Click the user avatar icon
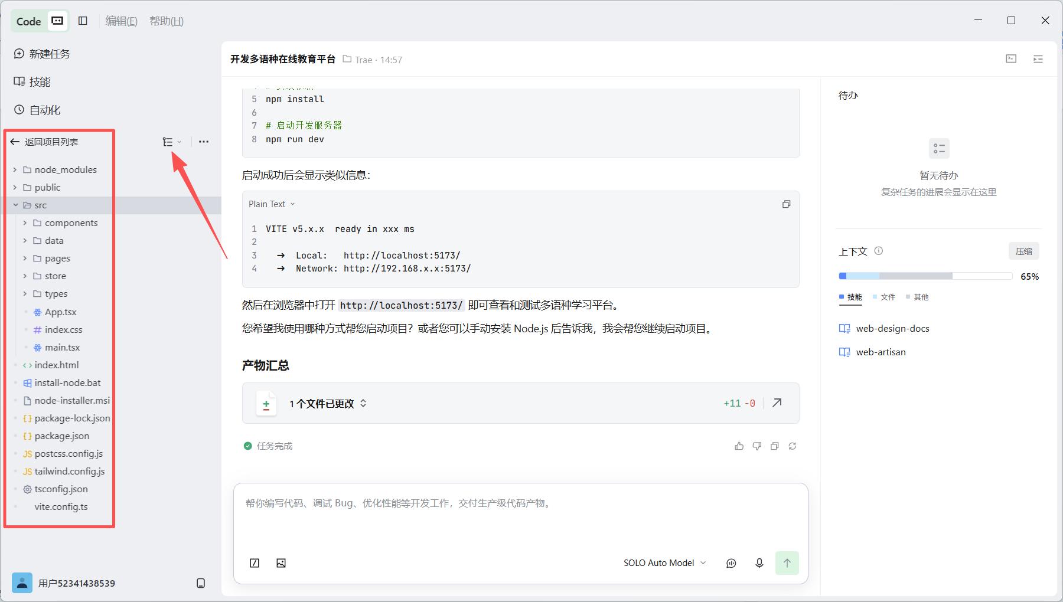The image size is (1063, 602). (x=22, y=583)
